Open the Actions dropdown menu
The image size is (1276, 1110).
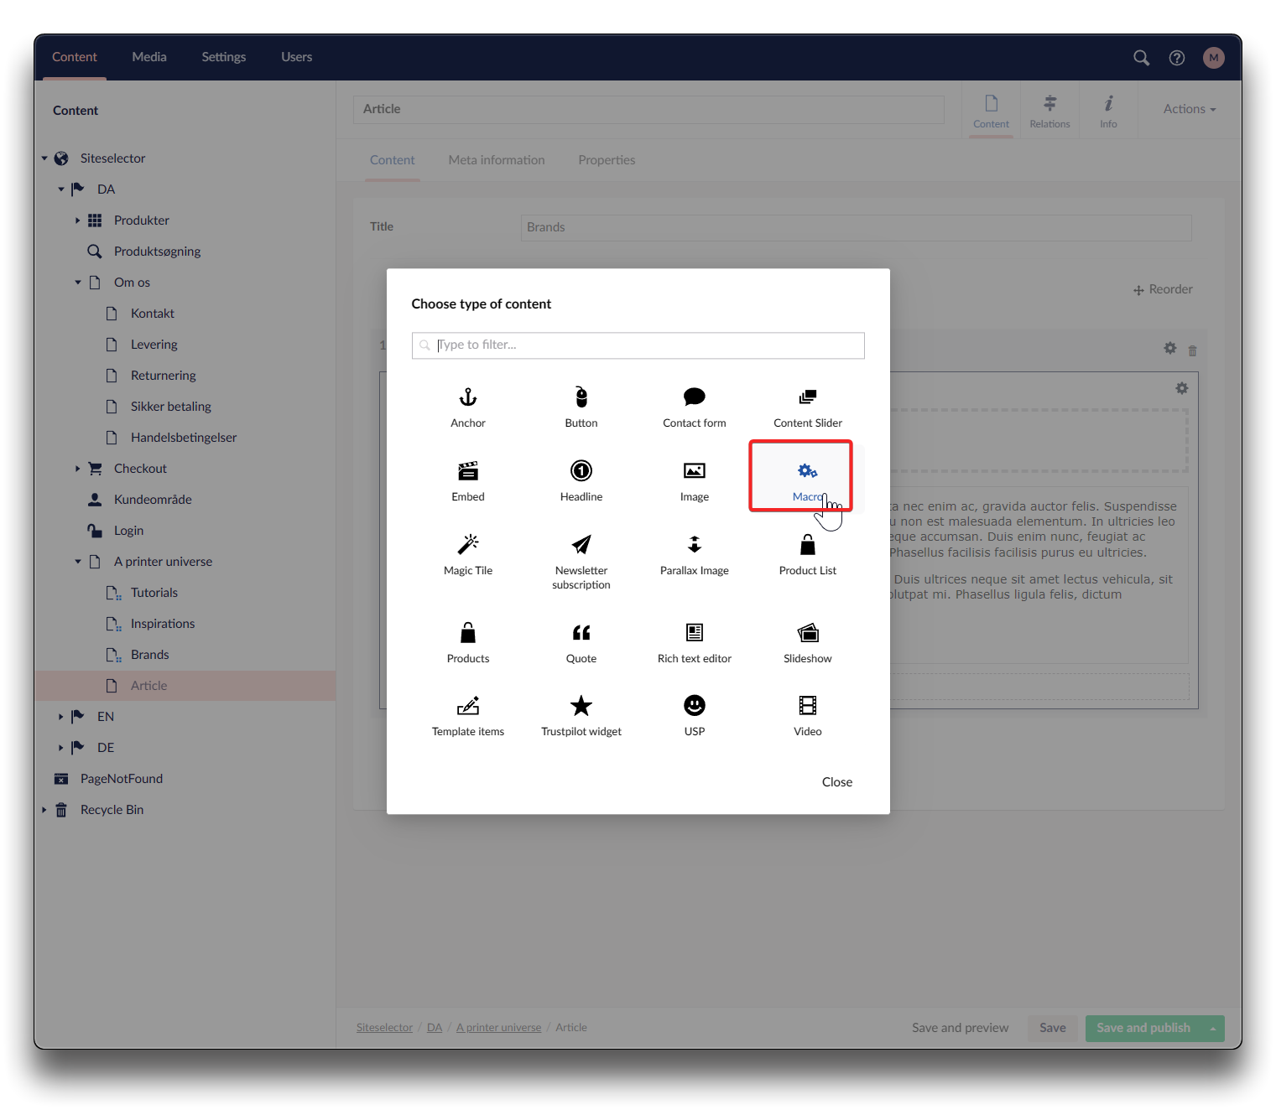click(1189, 109)
